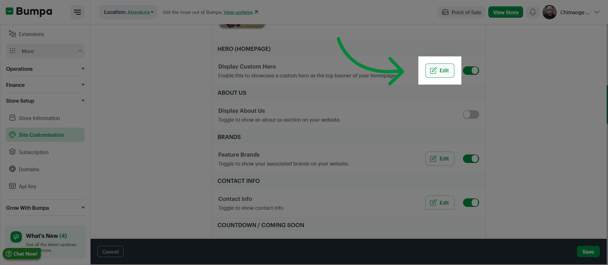Image resolution: width=608 pixels, height=265 pixels.
Task: Click Edit for Contact info
Action: click(x=440, y=203)
